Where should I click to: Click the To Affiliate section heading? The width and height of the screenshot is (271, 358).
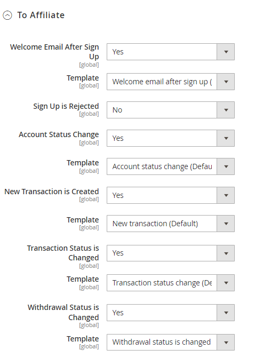click(41, 15)
